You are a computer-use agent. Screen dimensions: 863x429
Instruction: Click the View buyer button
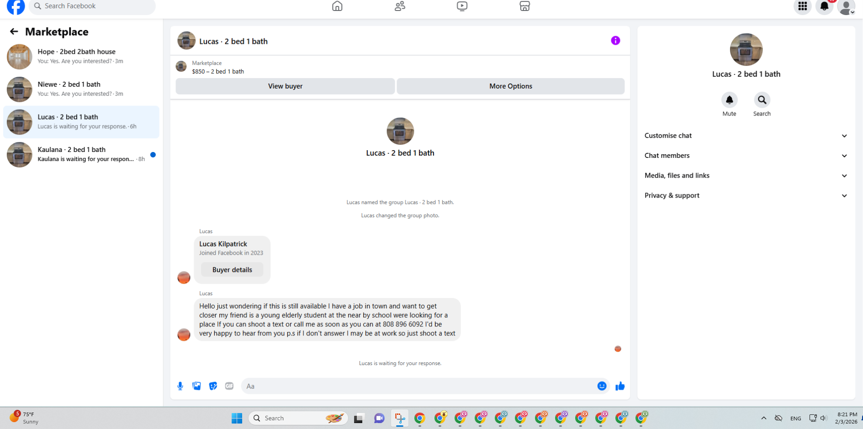pos(285,86)
